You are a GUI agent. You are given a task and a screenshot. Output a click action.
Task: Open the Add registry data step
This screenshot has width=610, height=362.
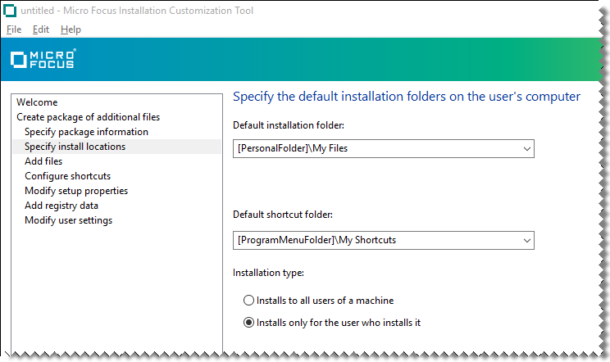[61, 206]
